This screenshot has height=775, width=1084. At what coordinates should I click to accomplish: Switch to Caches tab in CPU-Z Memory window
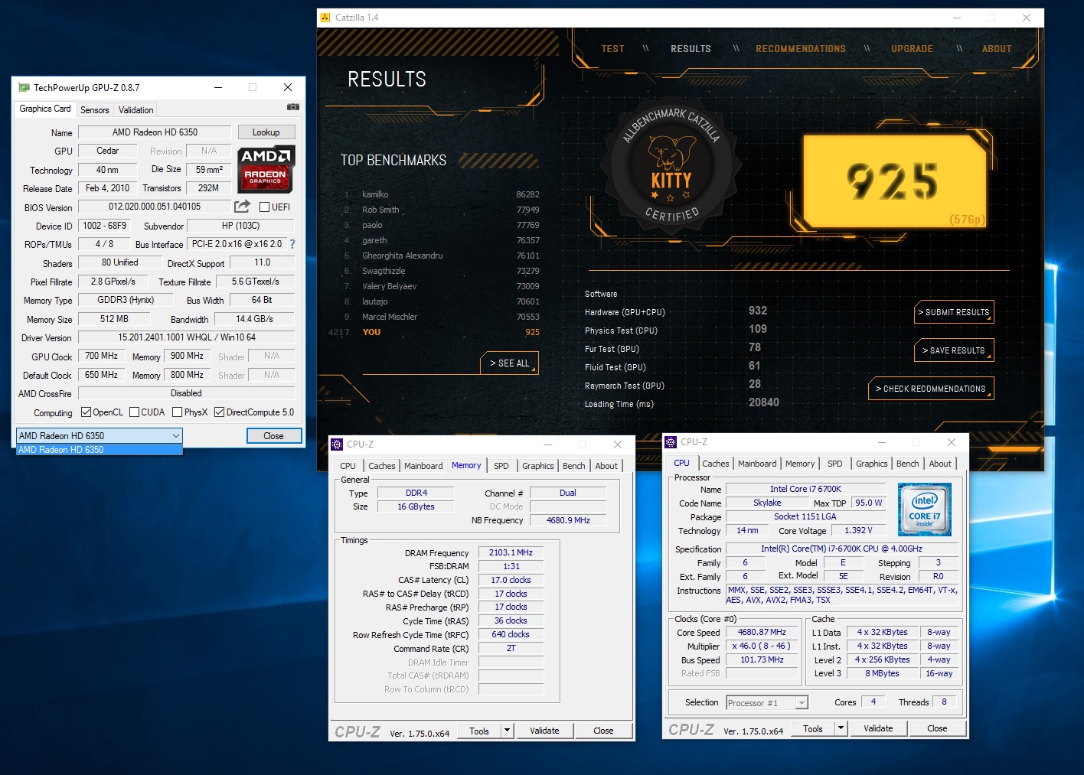(x=381, y=466)
